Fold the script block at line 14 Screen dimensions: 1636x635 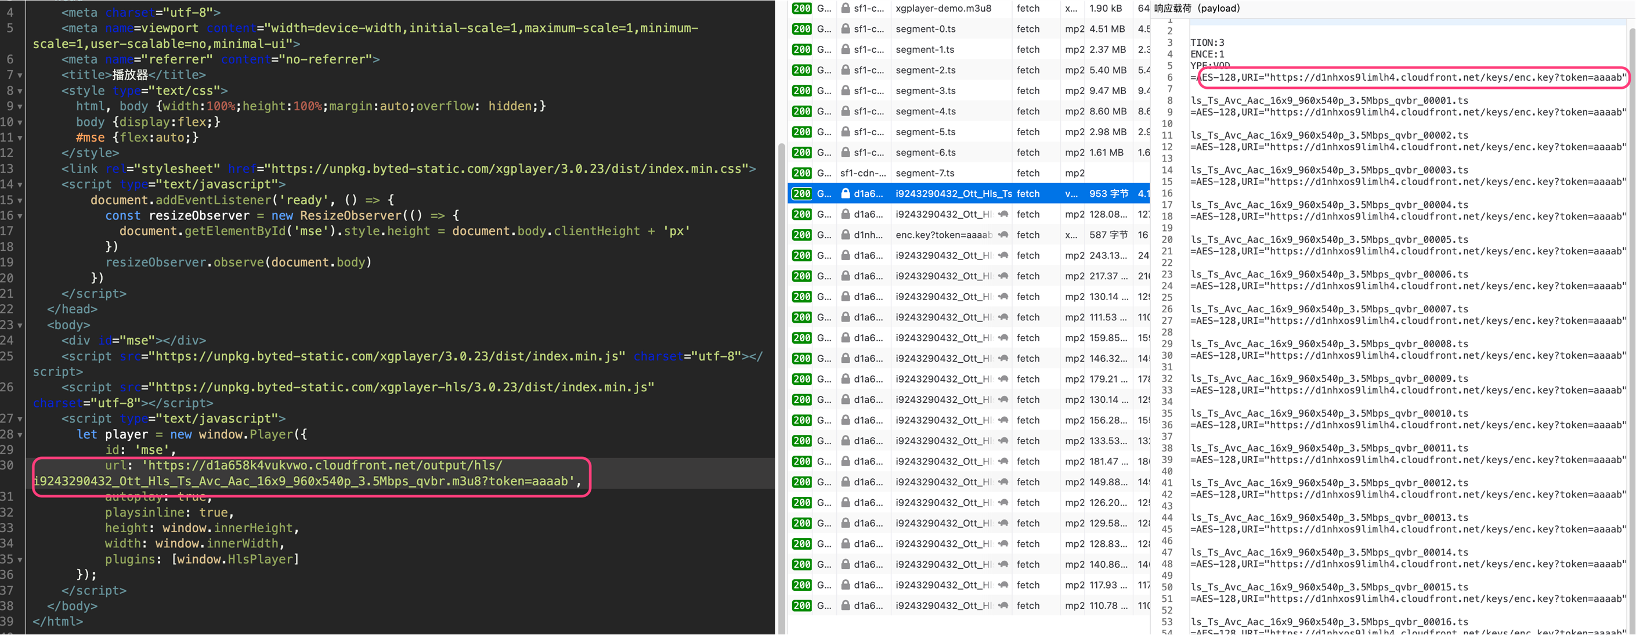click(x=20, y=185)
